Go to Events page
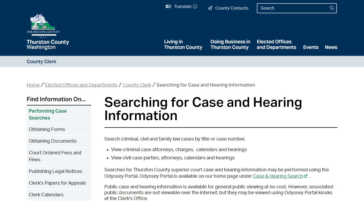This screenshot has height=204, width=364. point(311,47)
